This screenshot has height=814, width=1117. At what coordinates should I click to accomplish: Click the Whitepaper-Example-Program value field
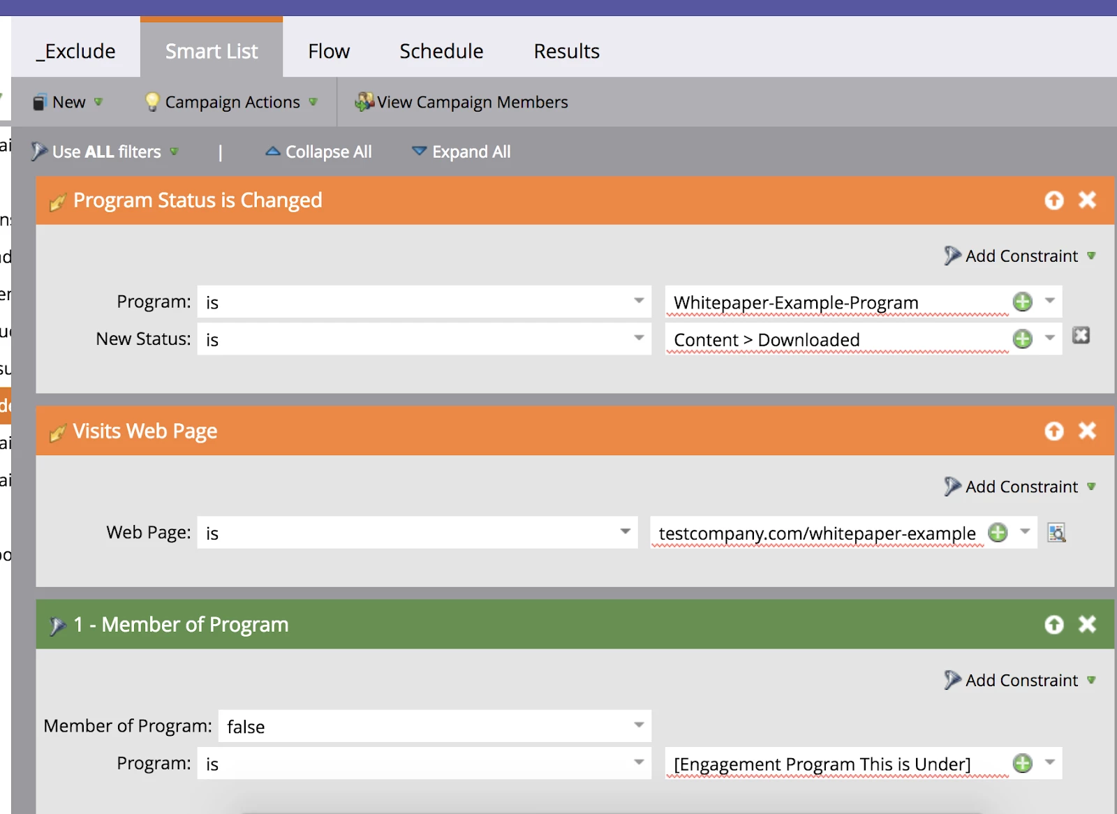pos(838,302)
